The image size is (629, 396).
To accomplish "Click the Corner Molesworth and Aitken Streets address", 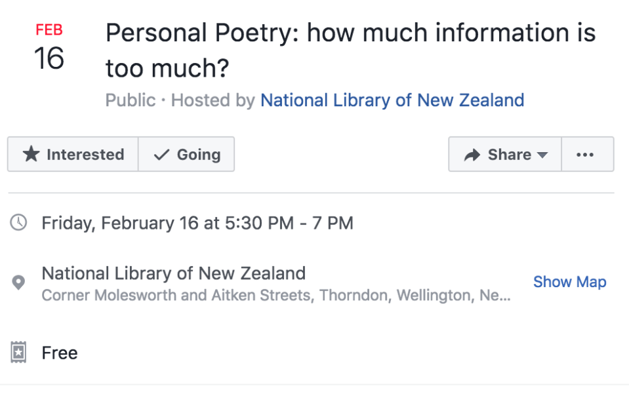I will tap(275, 296).
